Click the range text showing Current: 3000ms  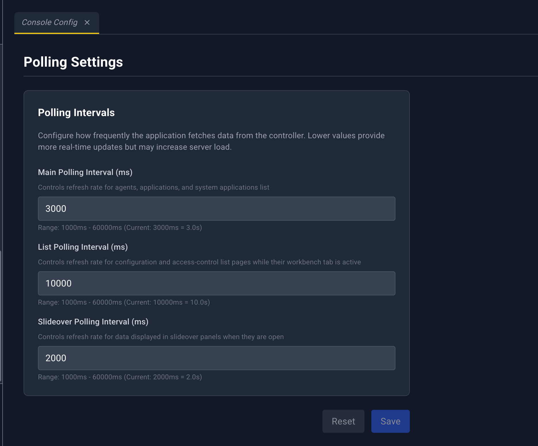click(x=120, y=228)
